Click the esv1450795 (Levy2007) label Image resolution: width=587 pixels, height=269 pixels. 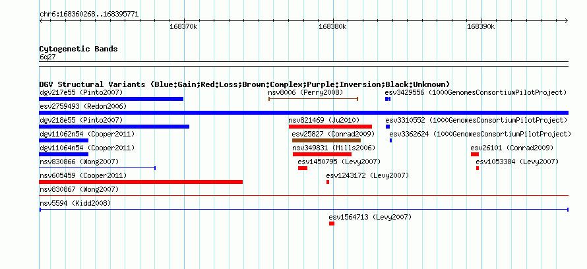pyautogui.click(x=339, y=162)
